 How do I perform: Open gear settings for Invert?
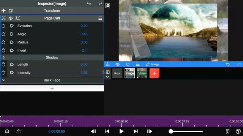(12, 50)
